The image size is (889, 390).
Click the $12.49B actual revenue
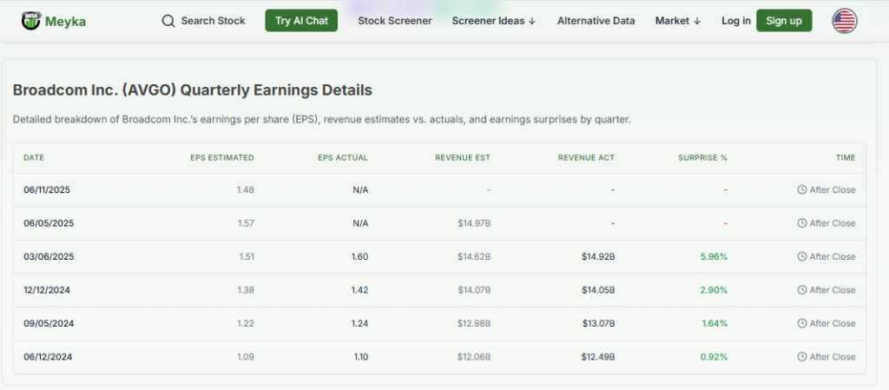598,357
